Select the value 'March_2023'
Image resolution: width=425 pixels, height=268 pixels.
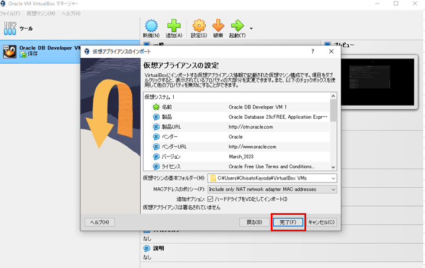(x=241, y=156)
